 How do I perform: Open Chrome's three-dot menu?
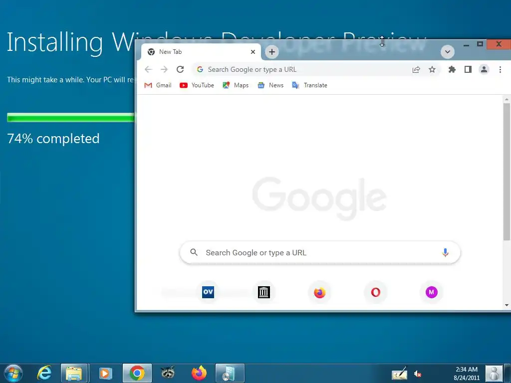coord(500,69)
